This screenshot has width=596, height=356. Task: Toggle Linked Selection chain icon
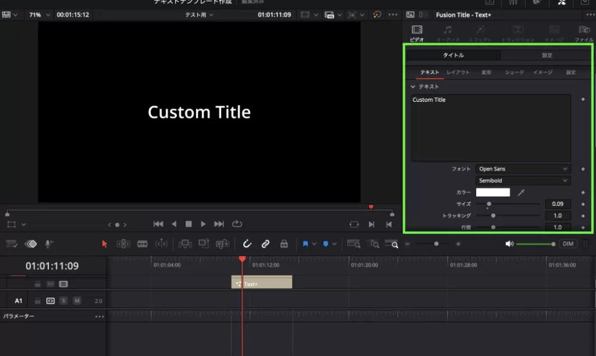point(266,243)
